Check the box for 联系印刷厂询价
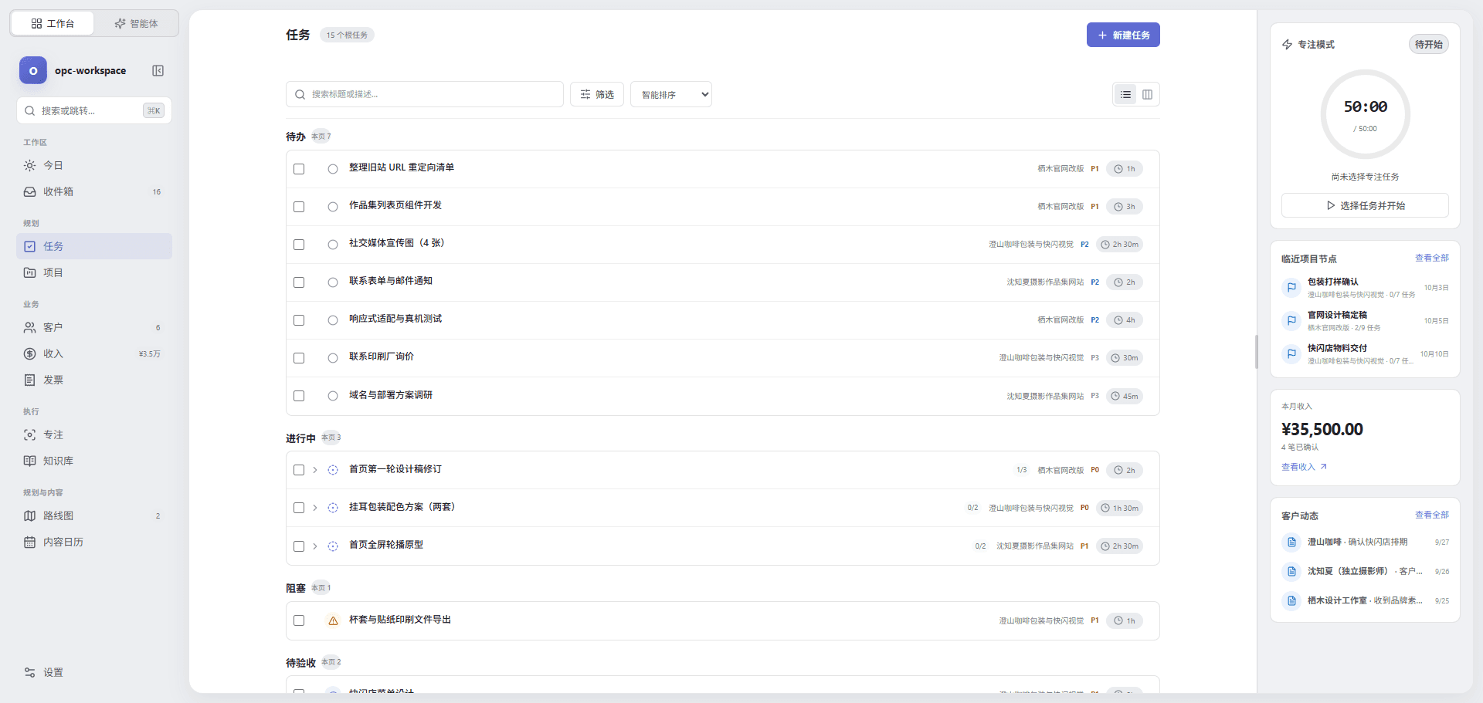The height and width of the screenshot is (703, 1483). pos(299,358)
